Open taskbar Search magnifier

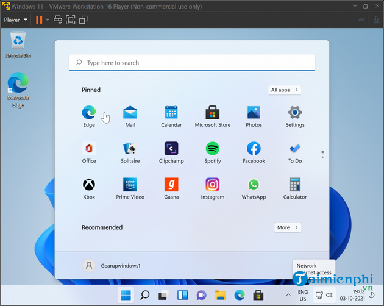pos(144,295)
